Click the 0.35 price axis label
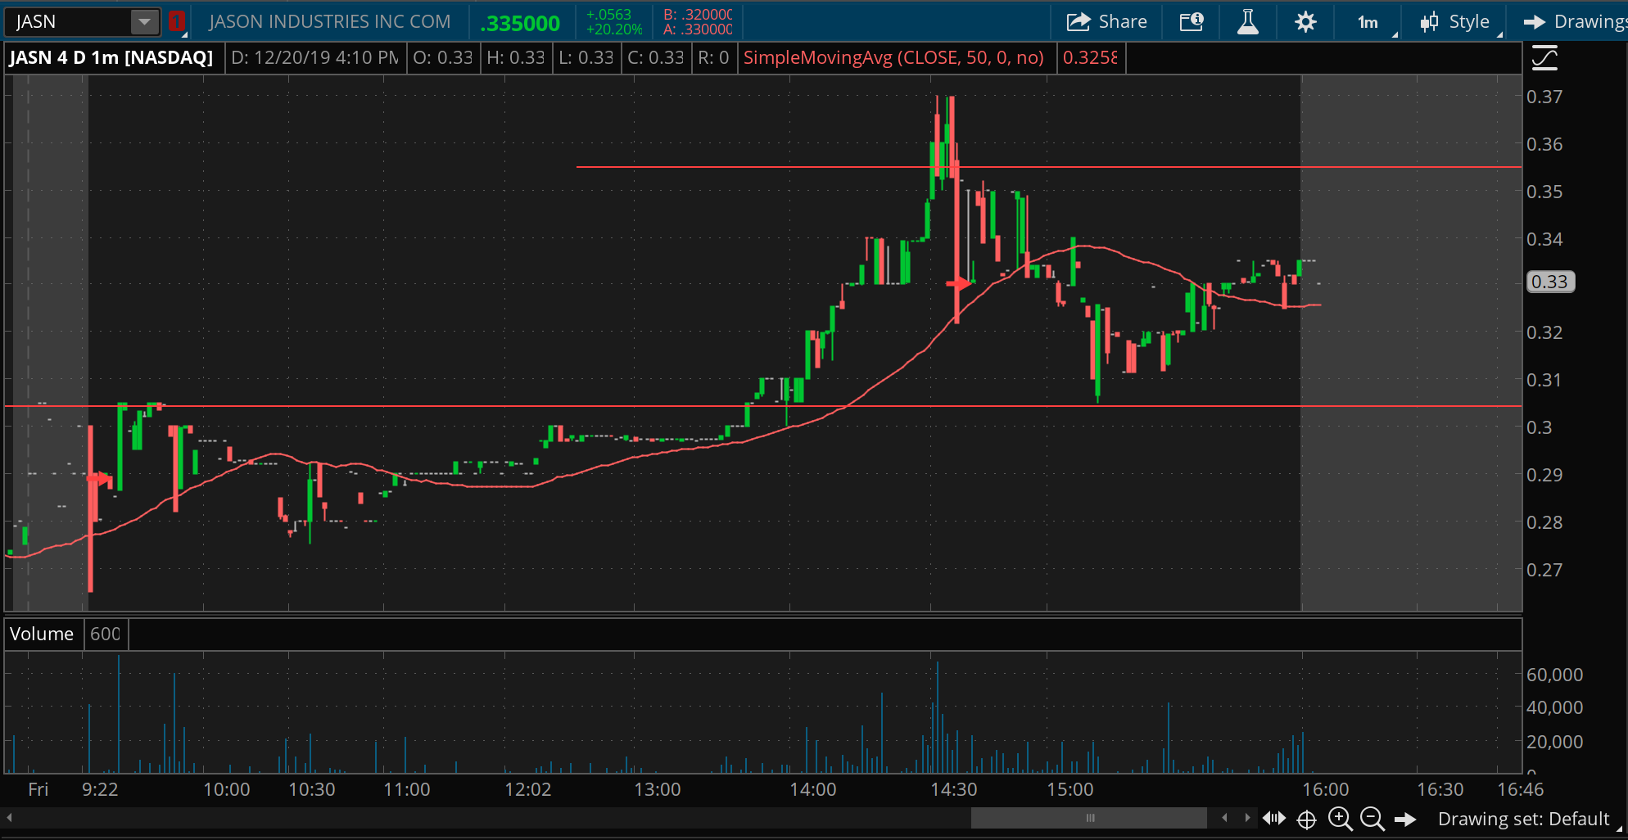Image resolution: width=1628 pixels, height=840 pixels. coord(1544,192)
